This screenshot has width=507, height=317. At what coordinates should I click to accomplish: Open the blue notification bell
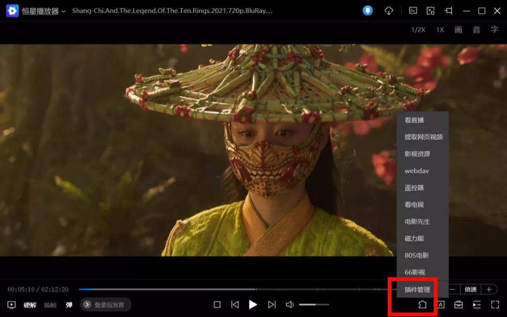click(368, 11)
